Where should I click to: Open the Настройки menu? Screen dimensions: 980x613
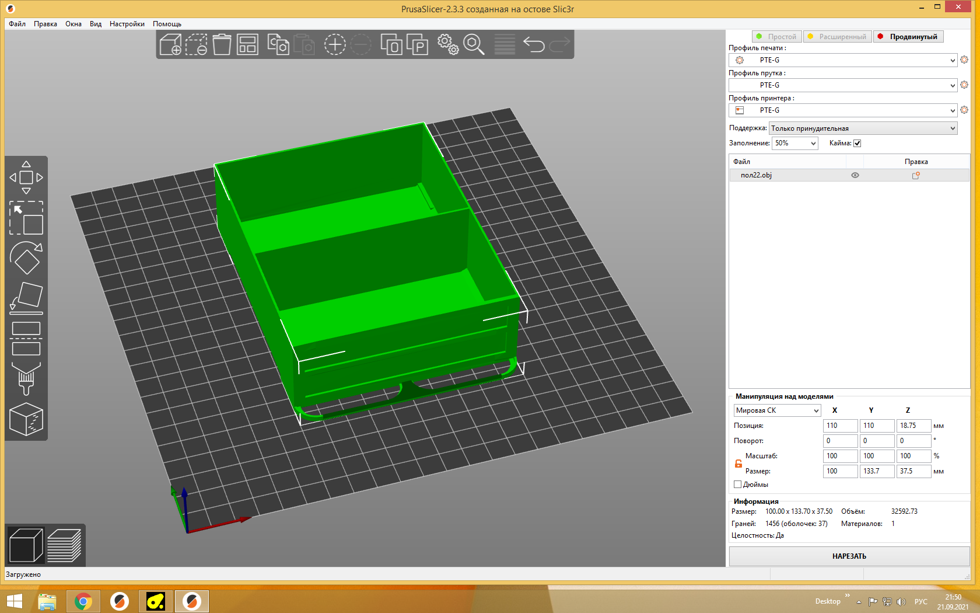point(127,24)
